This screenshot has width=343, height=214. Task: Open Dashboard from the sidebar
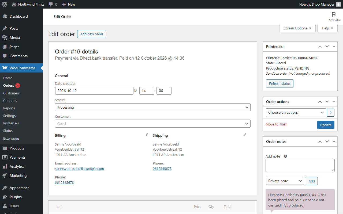pyautogui.click(x=21, y=16)
